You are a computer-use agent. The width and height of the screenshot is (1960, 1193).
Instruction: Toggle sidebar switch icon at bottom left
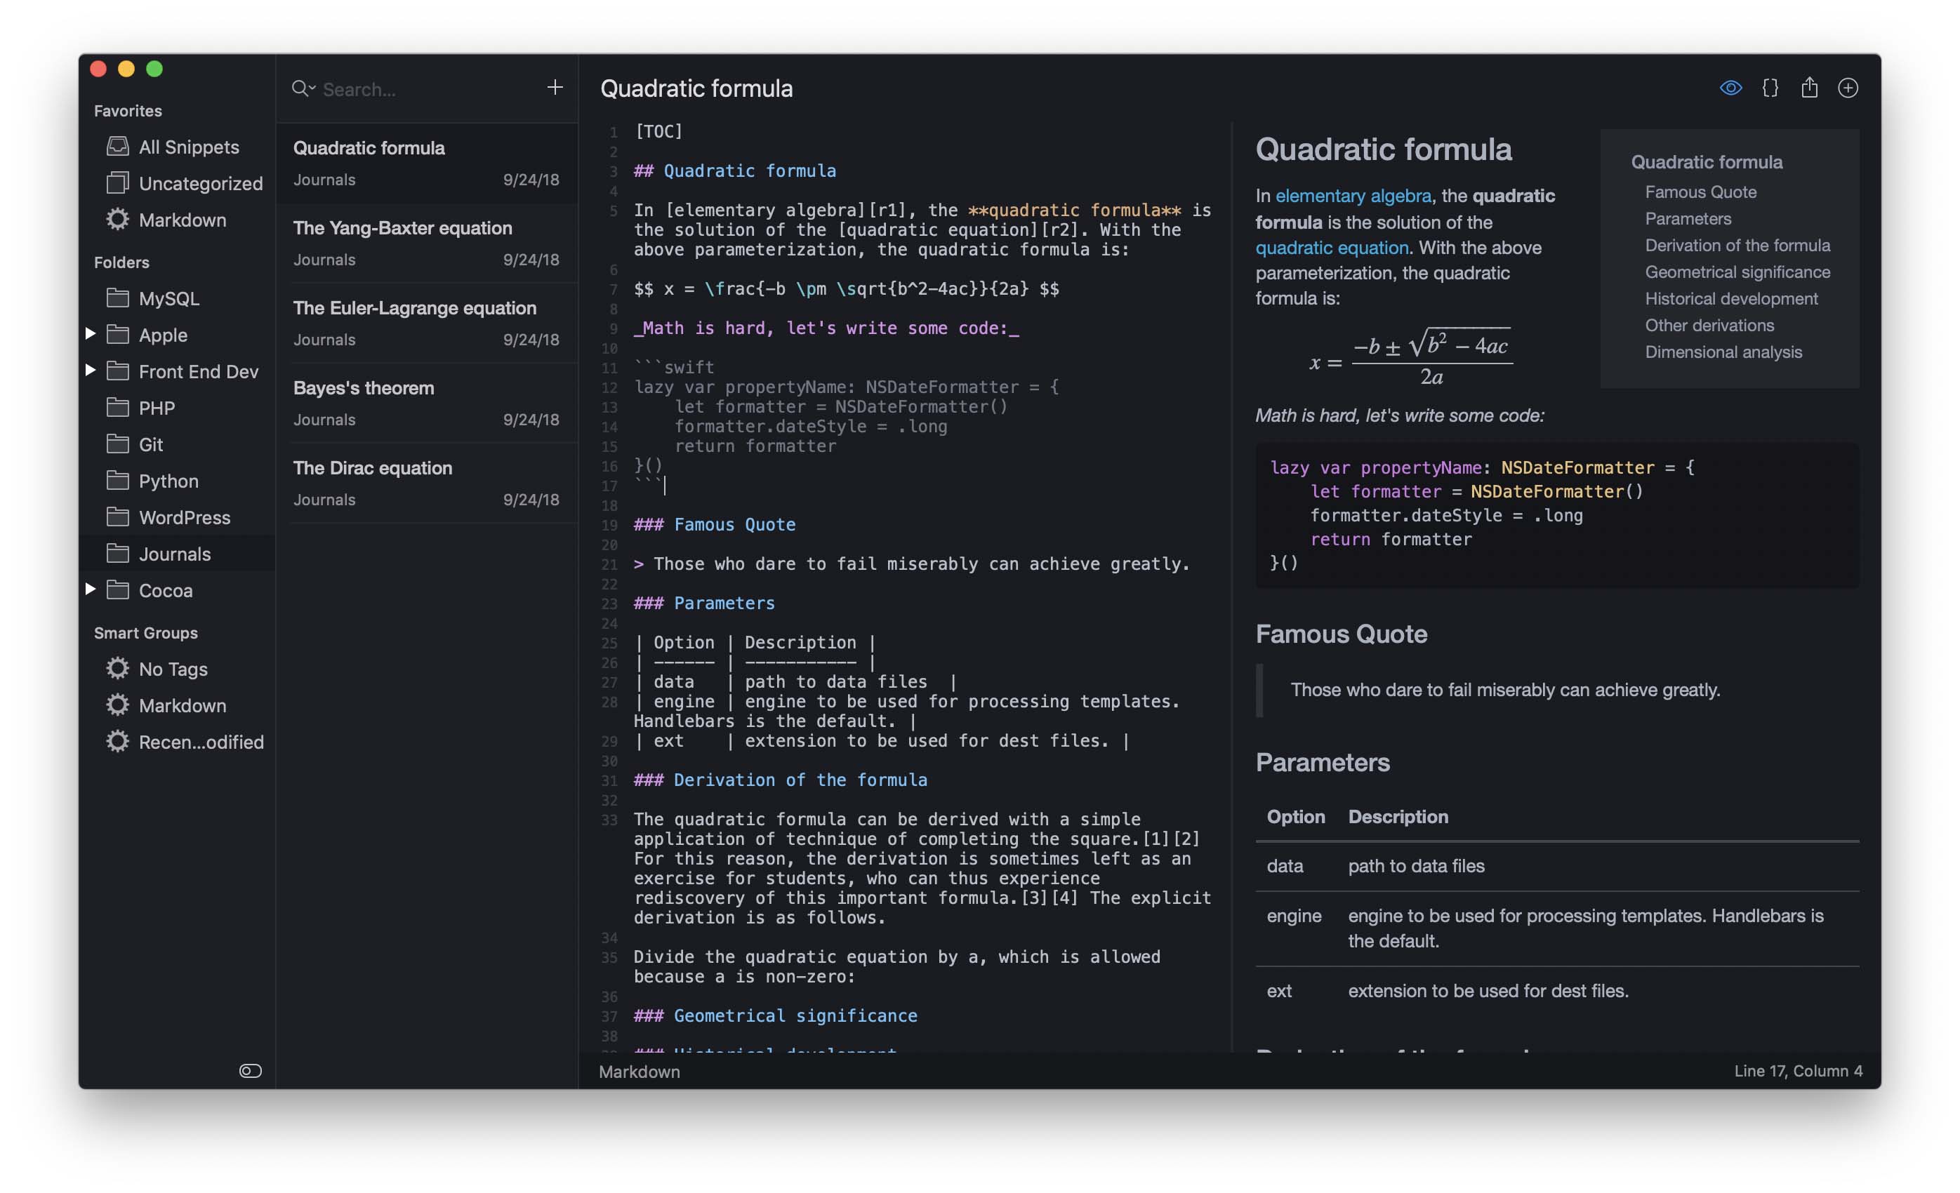[x=251, y=1070]
